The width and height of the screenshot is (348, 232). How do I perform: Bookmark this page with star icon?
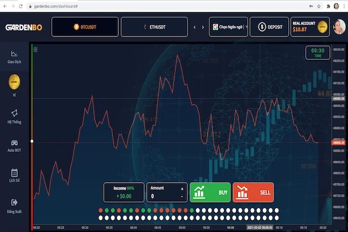pos(318,5)
